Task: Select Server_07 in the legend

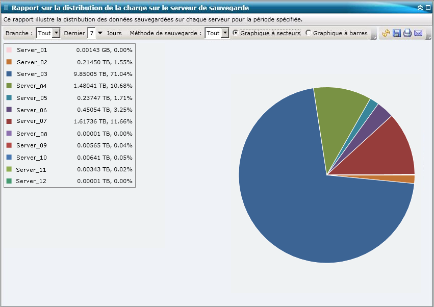Action: [x=33, y=121]
